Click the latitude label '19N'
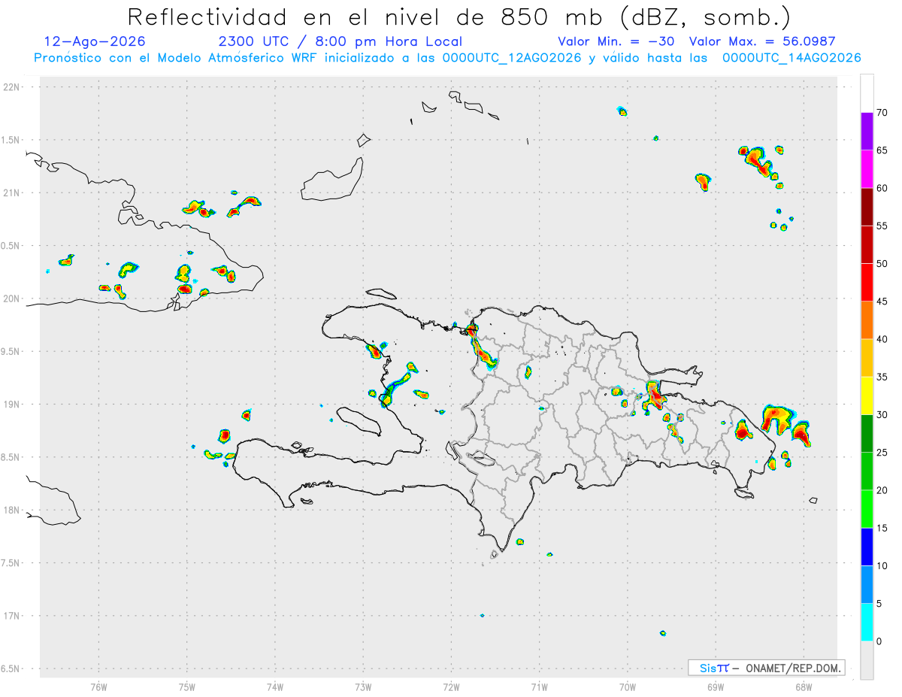 (x=13, y=404)
